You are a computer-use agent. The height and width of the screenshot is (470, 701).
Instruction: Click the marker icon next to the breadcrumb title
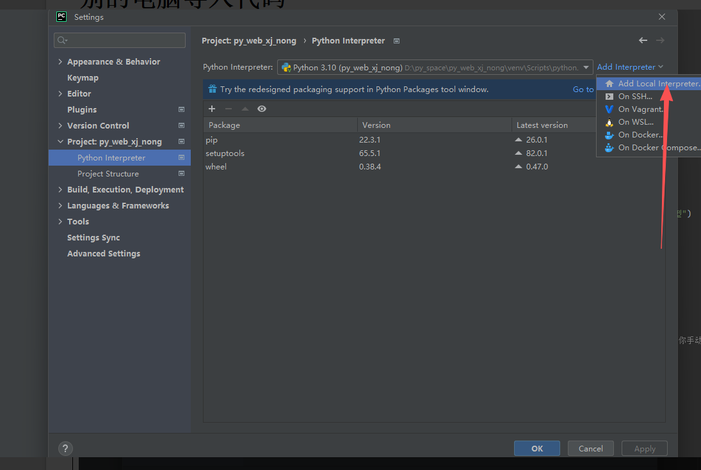pos(396,41)
